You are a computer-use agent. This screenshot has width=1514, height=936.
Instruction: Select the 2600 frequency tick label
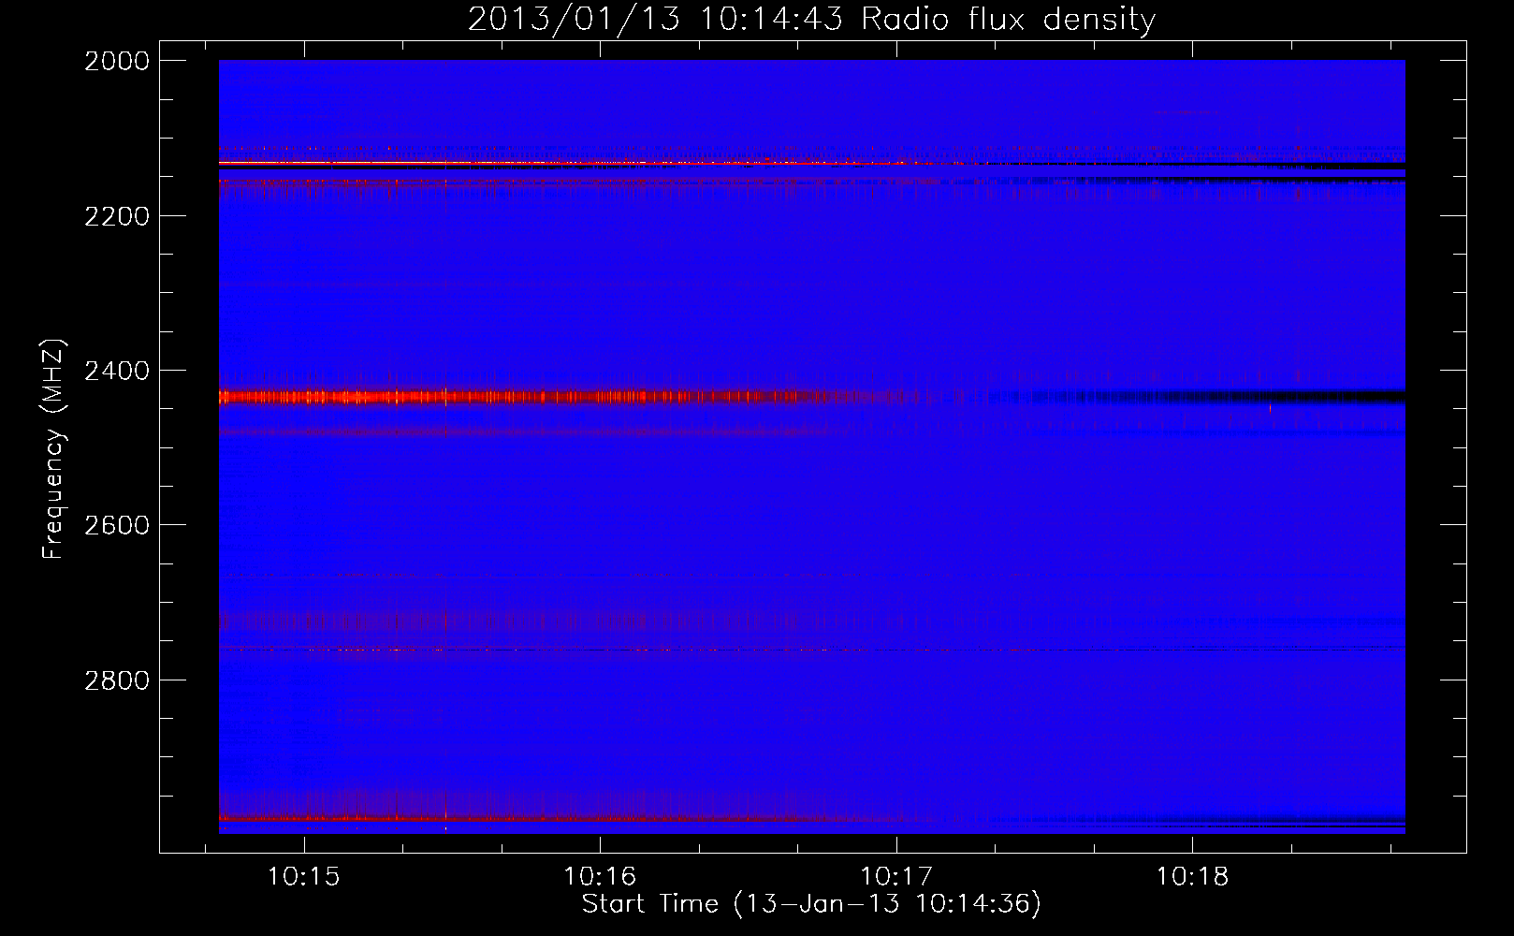pyautogui.click(x=117, y=525)
